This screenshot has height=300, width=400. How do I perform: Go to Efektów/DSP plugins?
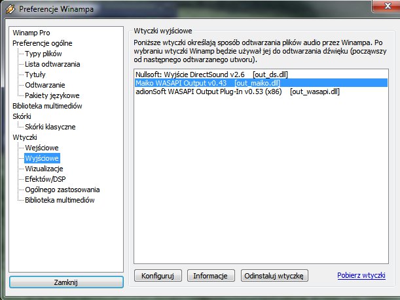45,179
